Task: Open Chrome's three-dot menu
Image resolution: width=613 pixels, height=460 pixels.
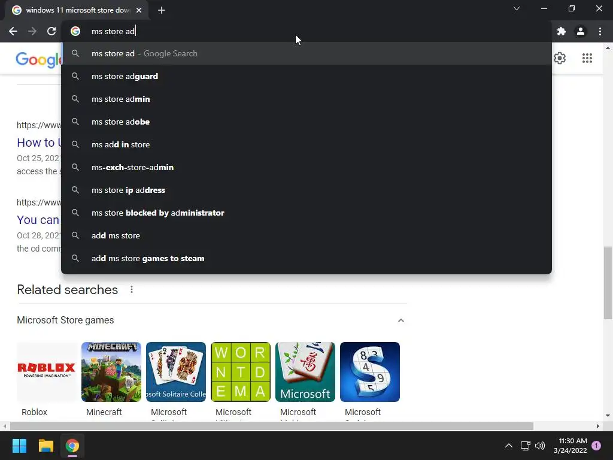Action: point(600,31)
